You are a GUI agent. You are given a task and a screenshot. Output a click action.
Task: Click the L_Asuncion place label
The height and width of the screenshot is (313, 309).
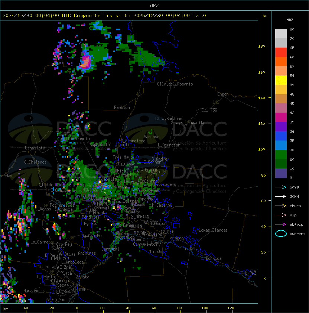(x=169, y=145)
